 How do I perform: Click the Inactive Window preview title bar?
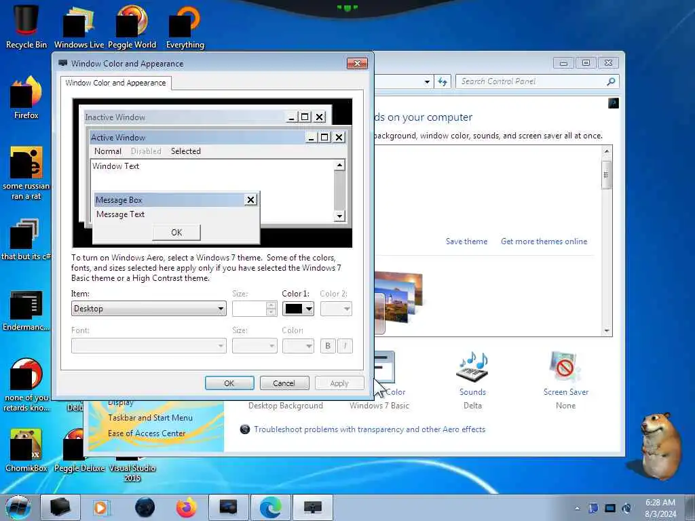point(184,117)
